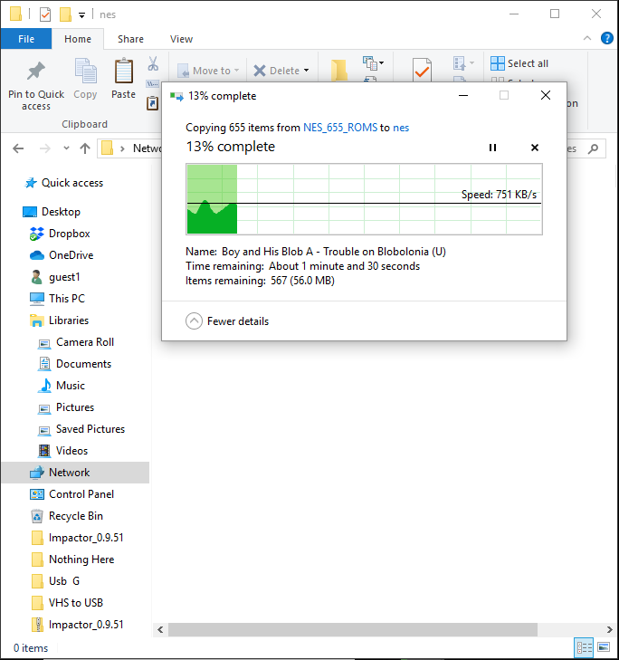Viewport: 619px width, 660px height.
Task: Collapse the ribbon with chevron
Action: click(587, 38)
